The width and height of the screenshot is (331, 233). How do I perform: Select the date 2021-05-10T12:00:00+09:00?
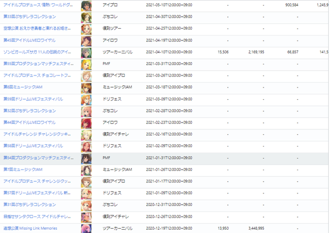coord(169,5)
